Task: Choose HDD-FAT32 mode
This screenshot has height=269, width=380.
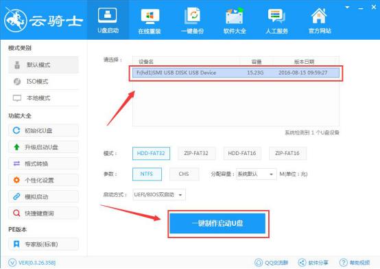Action: coord(151,153)
